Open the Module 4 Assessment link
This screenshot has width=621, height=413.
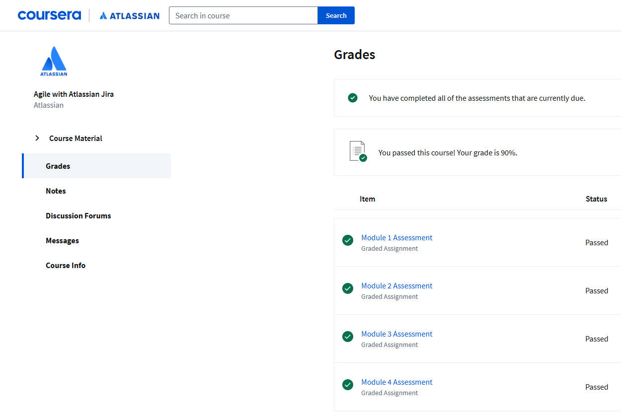pyautogui.click(x=396, y=382)
